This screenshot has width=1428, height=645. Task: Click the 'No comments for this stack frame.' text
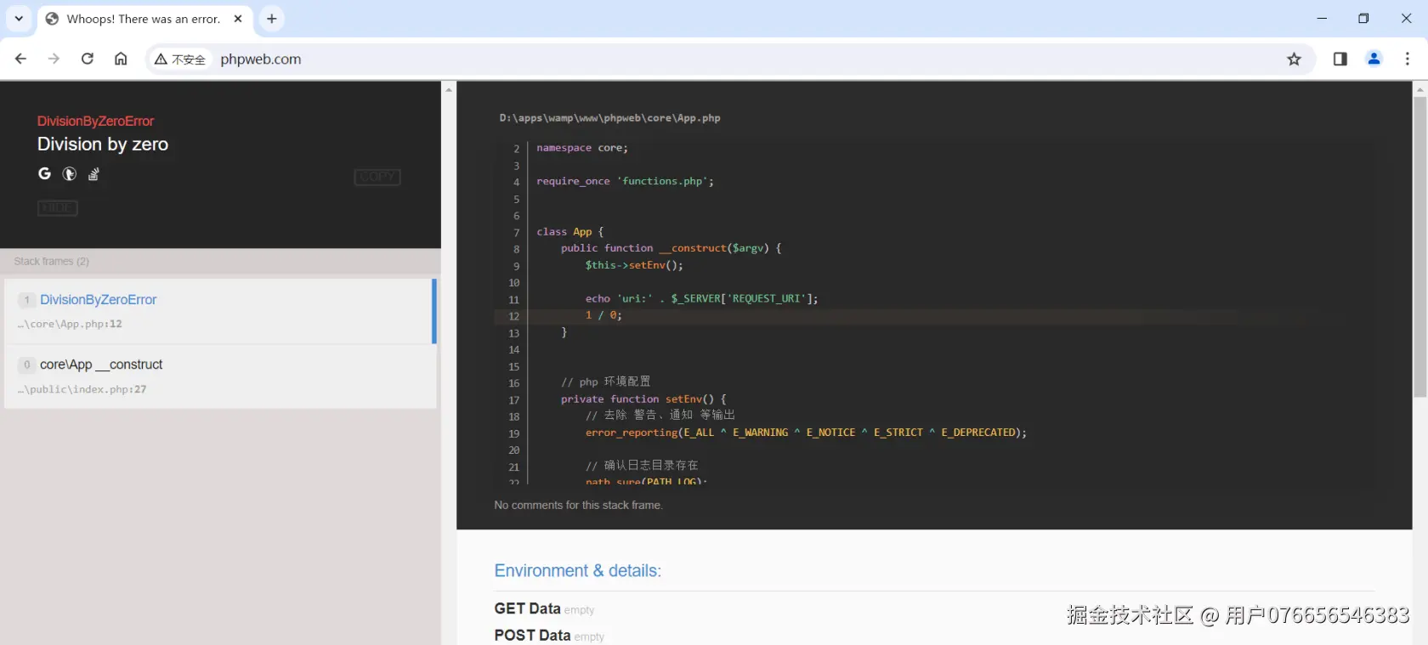click(578, 505)
